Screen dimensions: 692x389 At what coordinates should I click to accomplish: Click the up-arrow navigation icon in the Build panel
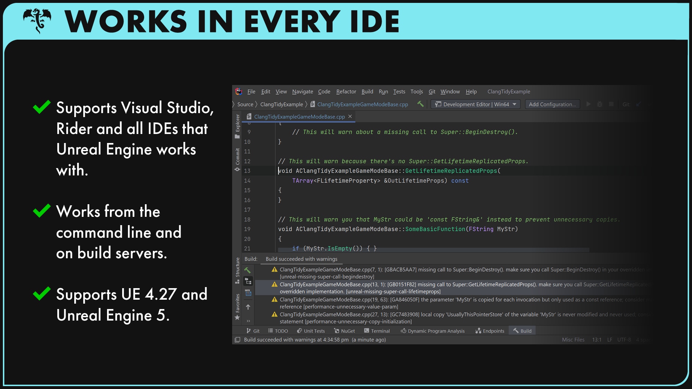248,307
